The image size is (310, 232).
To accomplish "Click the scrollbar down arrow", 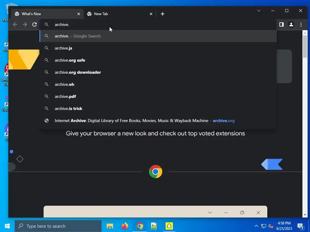I will (305, 215).
